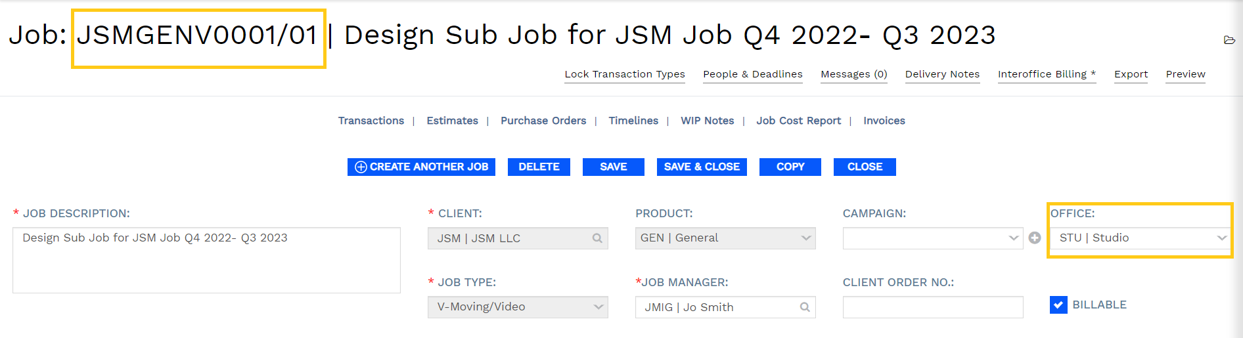Search job managers with the magnifier icon
Image resolution: width=1243 pixels, height=338 pixels.
click(x=805, y=307)
